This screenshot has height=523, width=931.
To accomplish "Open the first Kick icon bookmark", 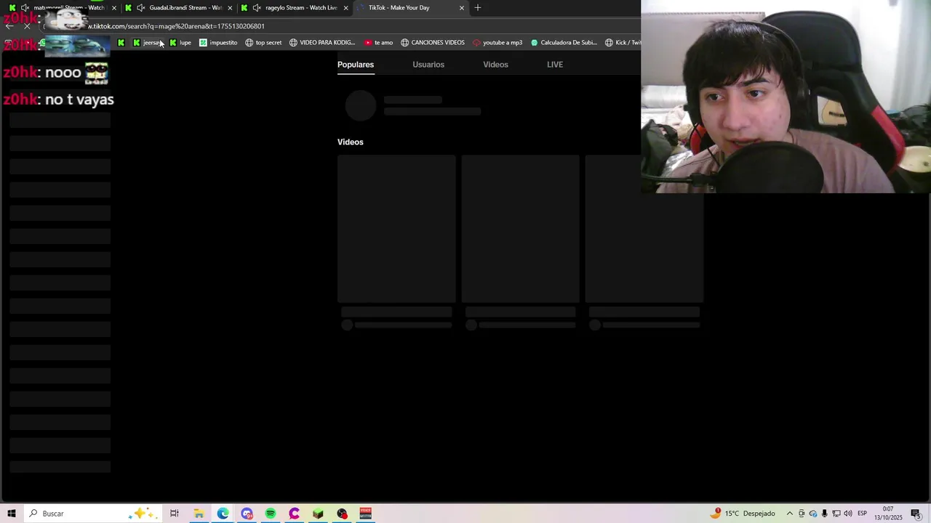I will pos(121,42).
